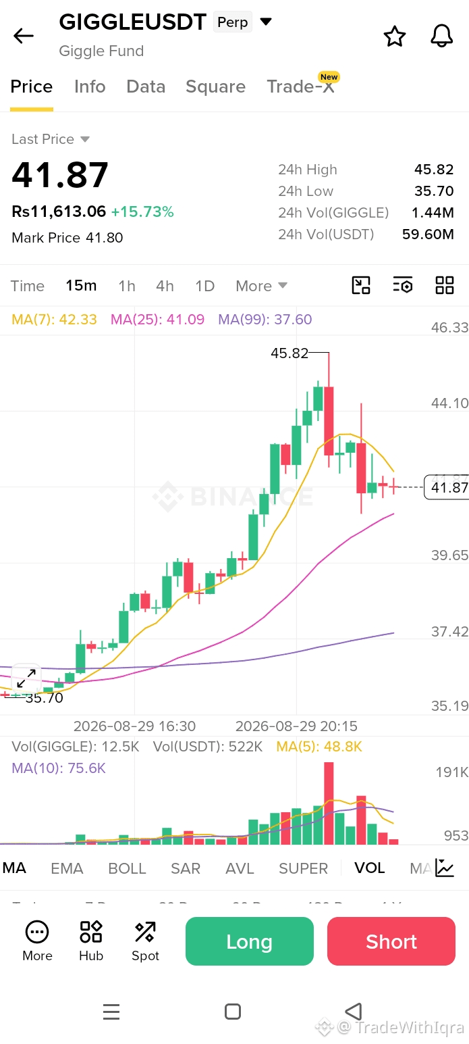The width and height of the screenshot is (469, 1044).
Task: Toggle the SUPER indicator
Action: click(x=304, y=868)
